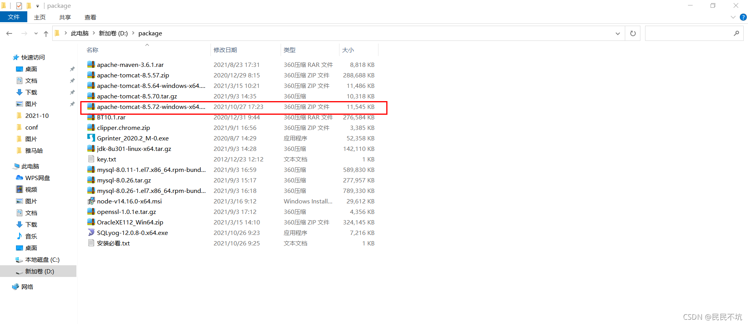The height and width of the screenshot is (324, 748).
Task: Click the clipper.chrome.zip file icon
Action: coord(91,128)
